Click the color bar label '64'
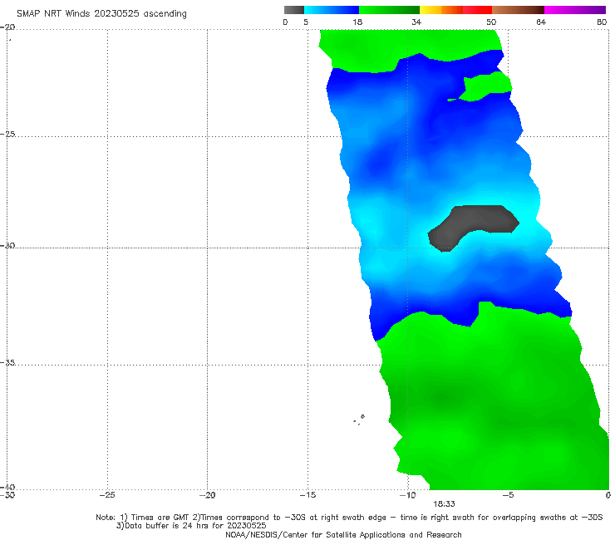615x540 pixels. tap(541, 22)
